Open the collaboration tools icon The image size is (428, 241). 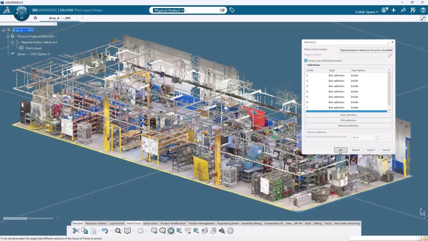(413, 10)
